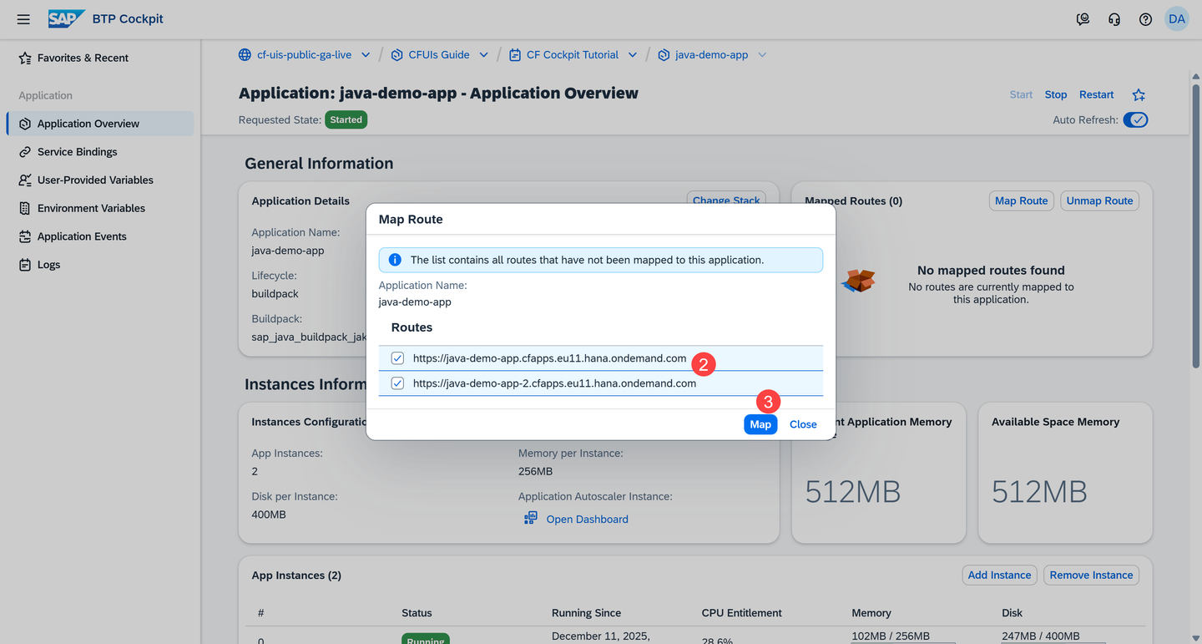1202x644 pixels.
Task: Click the Application Events icon
Action: tap(25, 236)
